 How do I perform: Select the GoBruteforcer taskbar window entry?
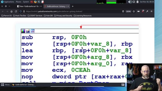click(x=24, y=85)
